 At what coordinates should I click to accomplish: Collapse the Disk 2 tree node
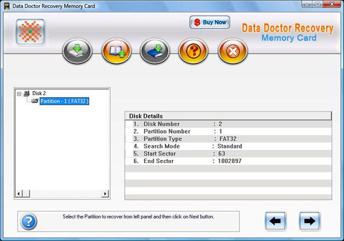tap(19, 94)
